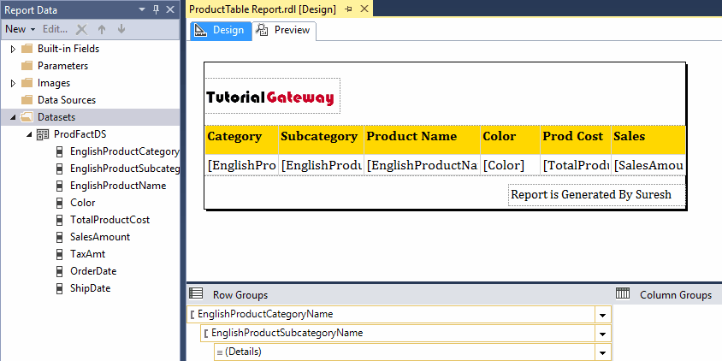Expand the Images folder arrow
Screen dimensions: 722x361
pos(13,83)
